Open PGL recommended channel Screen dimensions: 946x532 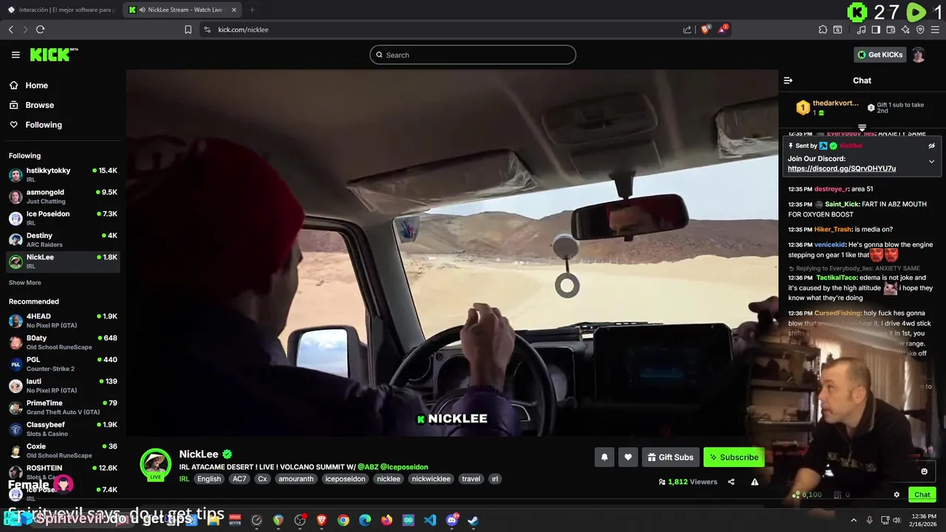tap(63, 364)
